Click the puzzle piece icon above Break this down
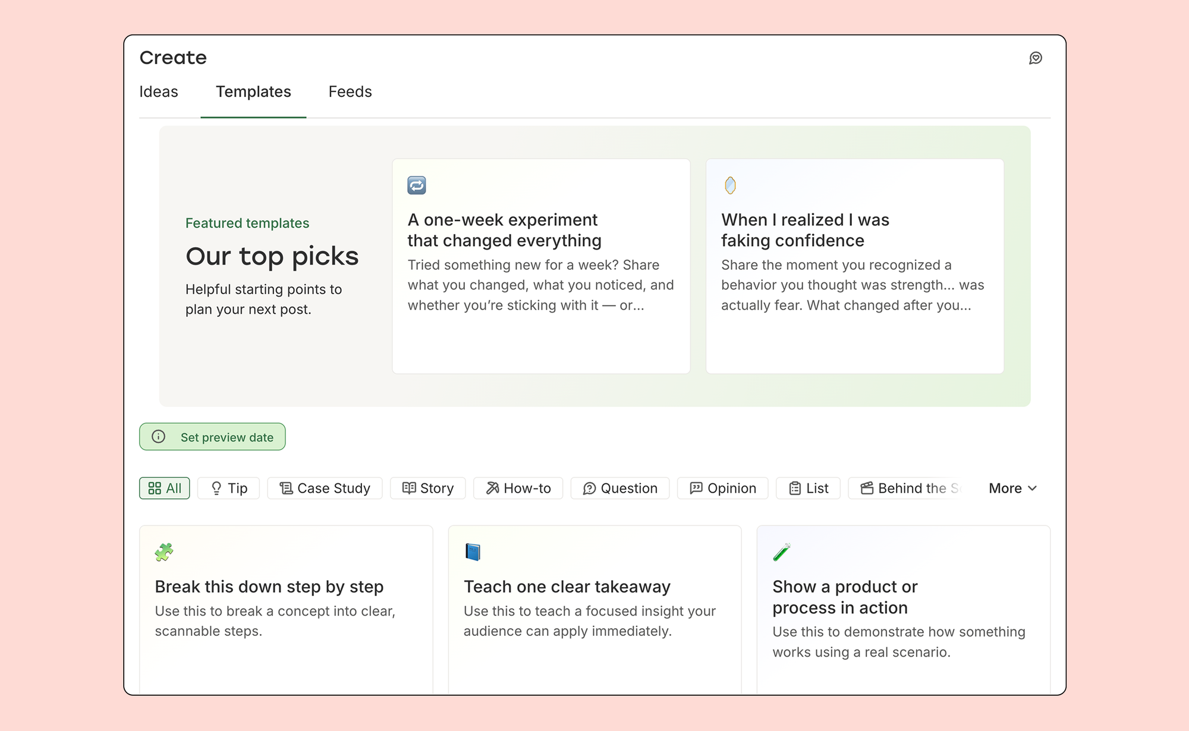This screenshot has height=731, width=1189. tap(165, 552)
